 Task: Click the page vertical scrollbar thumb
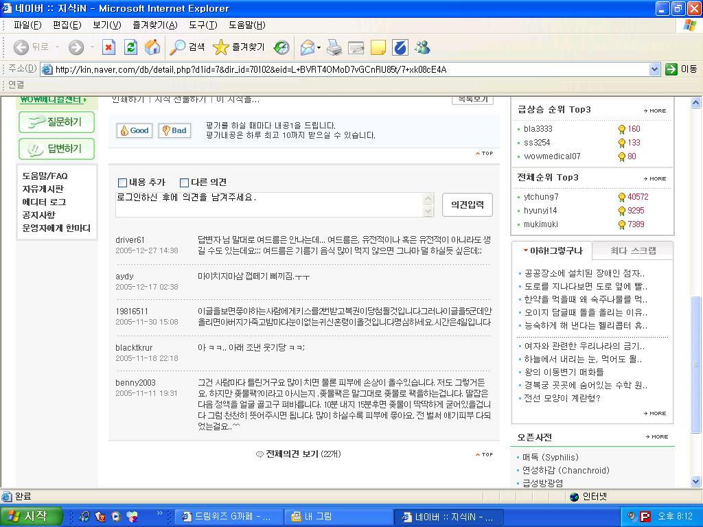tap(695, 364)
